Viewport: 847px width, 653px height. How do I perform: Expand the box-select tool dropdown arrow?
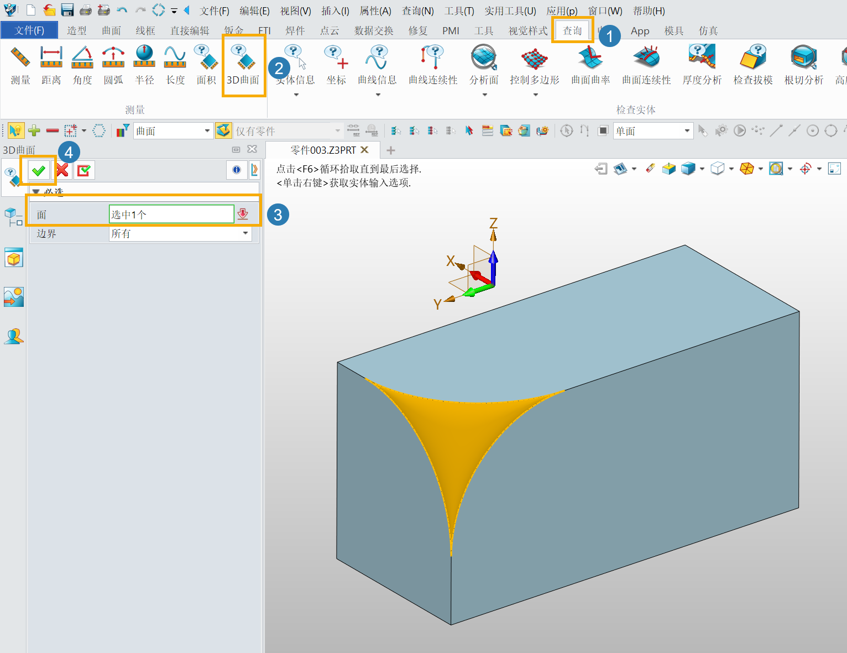(x=84, y=131)
